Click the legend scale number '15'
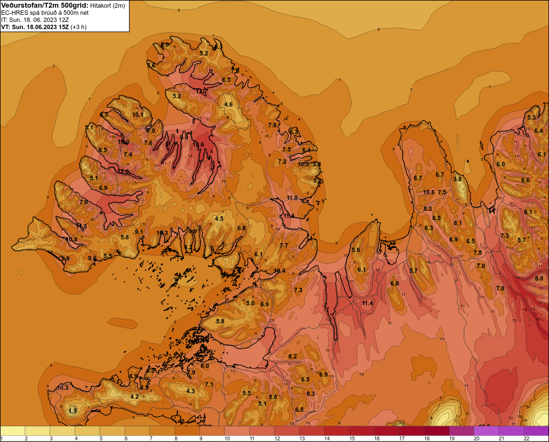 pyautogui.click(x=352, y=439)
